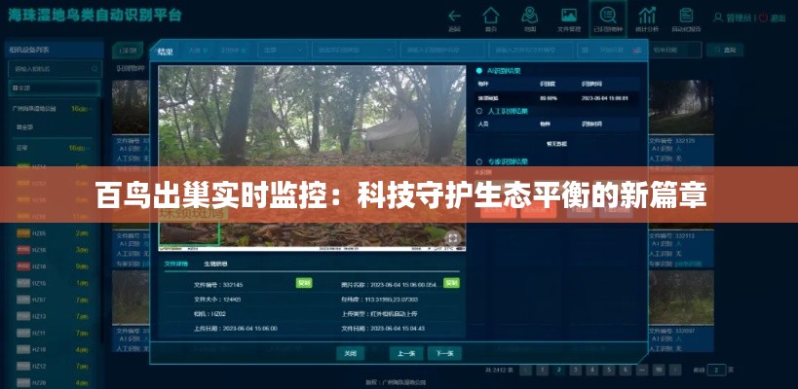Screen dimensions: 798x389
Task: Click the back arrow icon (返回)
Action: tap(454, 17)
